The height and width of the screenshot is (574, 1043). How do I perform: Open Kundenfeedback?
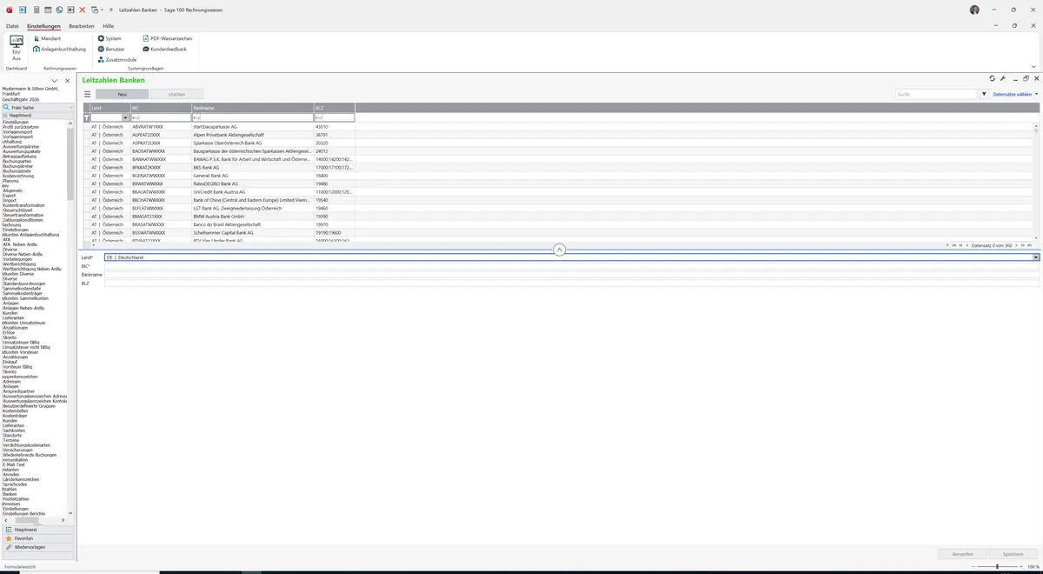point(164,49)
